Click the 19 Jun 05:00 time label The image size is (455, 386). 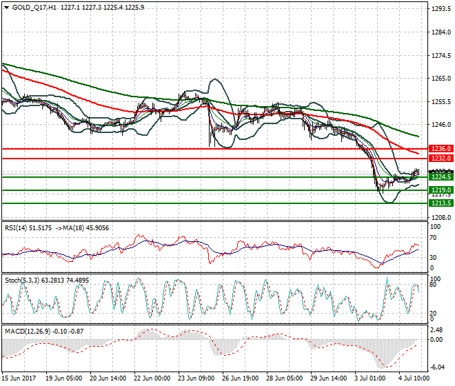[x=64, y=378]
